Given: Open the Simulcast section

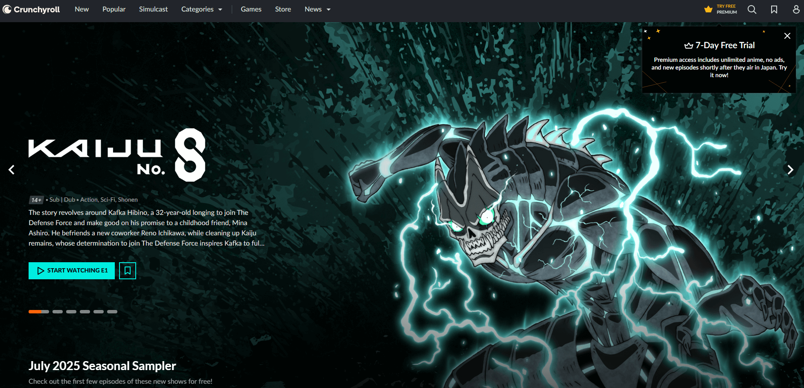Looking at the screenshot, I should pos(153,9).
